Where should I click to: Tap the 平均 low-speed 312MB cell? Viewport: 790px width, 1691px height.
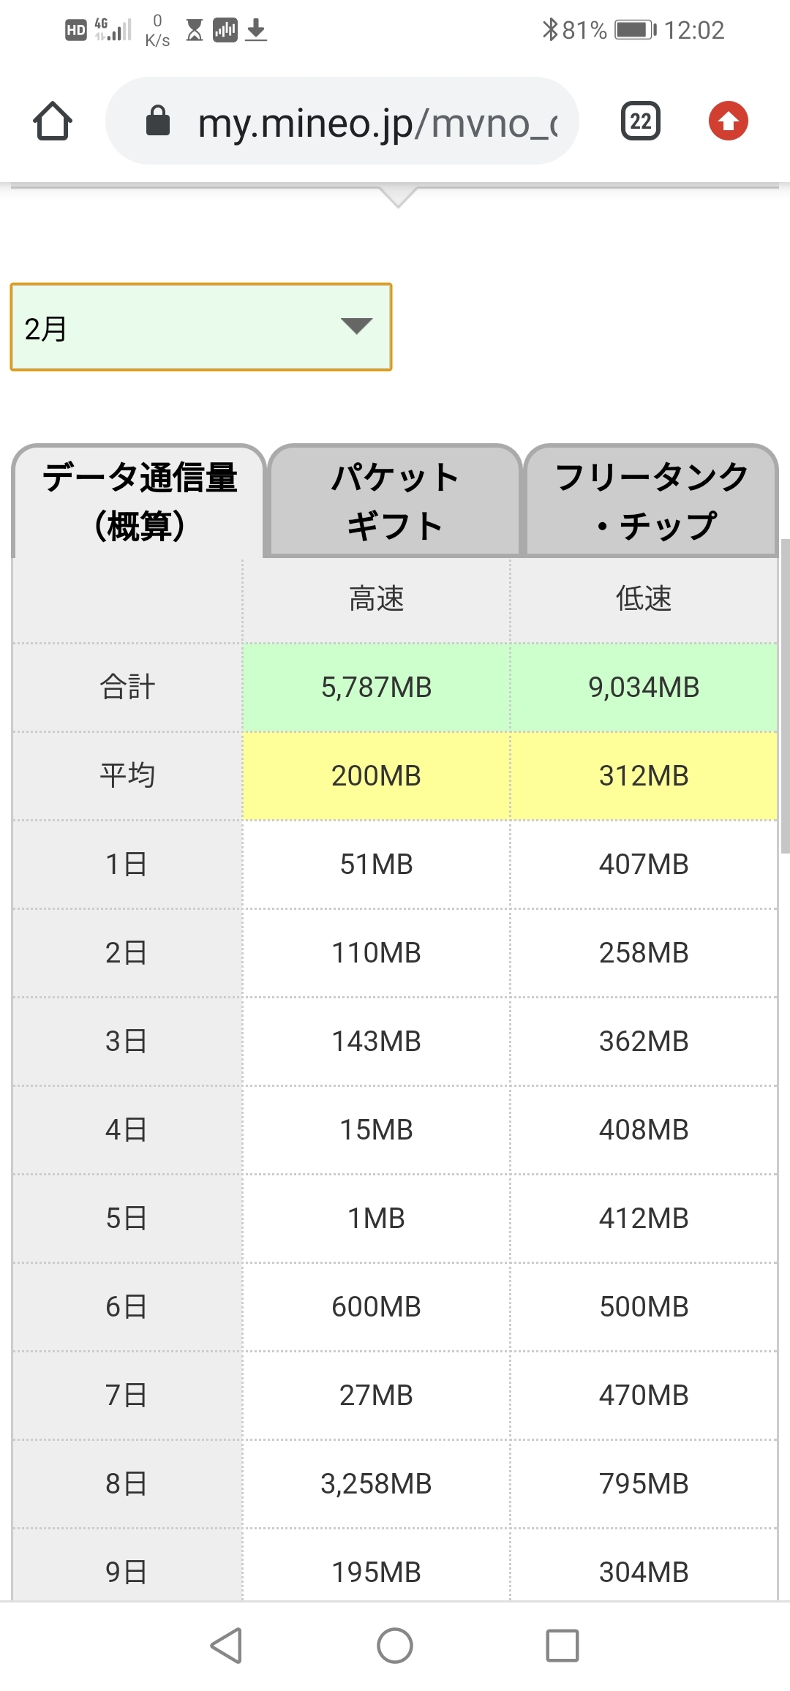pos(644,776)
